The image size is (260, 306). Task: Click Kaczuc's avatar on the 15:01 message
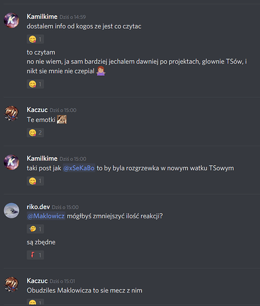point(12,285)
